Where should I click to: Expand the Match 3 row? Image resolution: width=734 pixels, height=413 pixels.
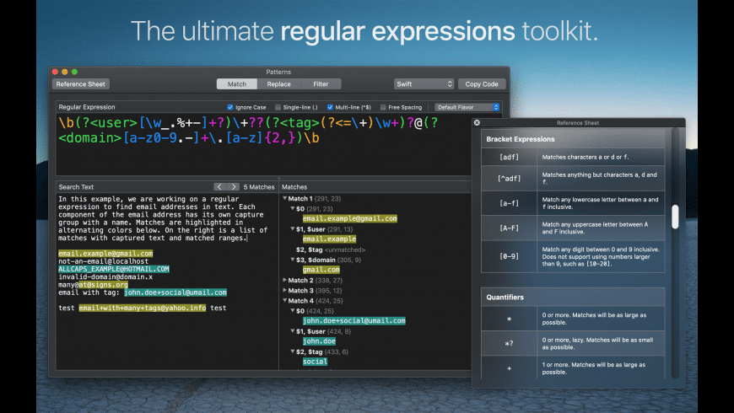click(284, 291)
